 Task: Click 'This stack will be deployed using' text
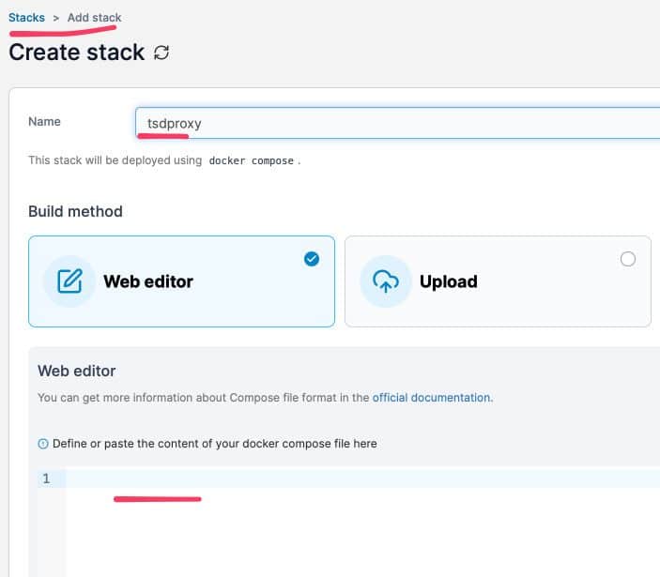(115, 160)
